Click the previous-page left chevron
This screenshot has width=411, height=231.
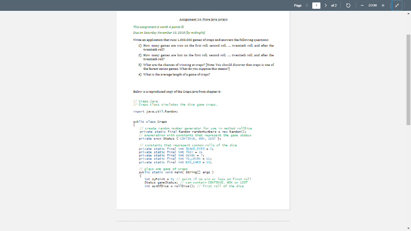click(x=307, y=5)
